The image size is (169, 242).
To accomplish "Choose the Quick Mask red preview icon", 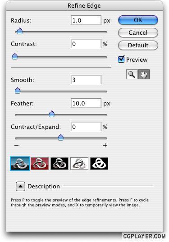I will tap(40, 164).
